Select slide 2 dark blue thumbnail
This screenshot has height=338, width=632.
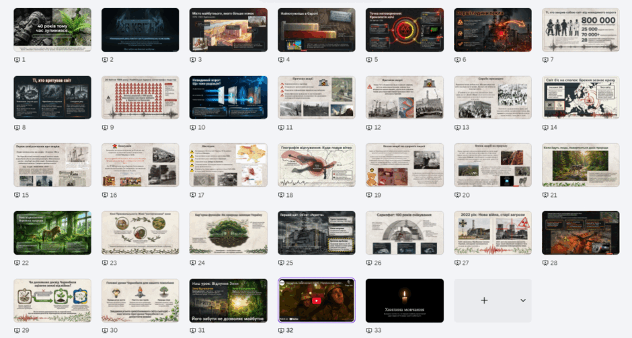(x=141, y=30)
